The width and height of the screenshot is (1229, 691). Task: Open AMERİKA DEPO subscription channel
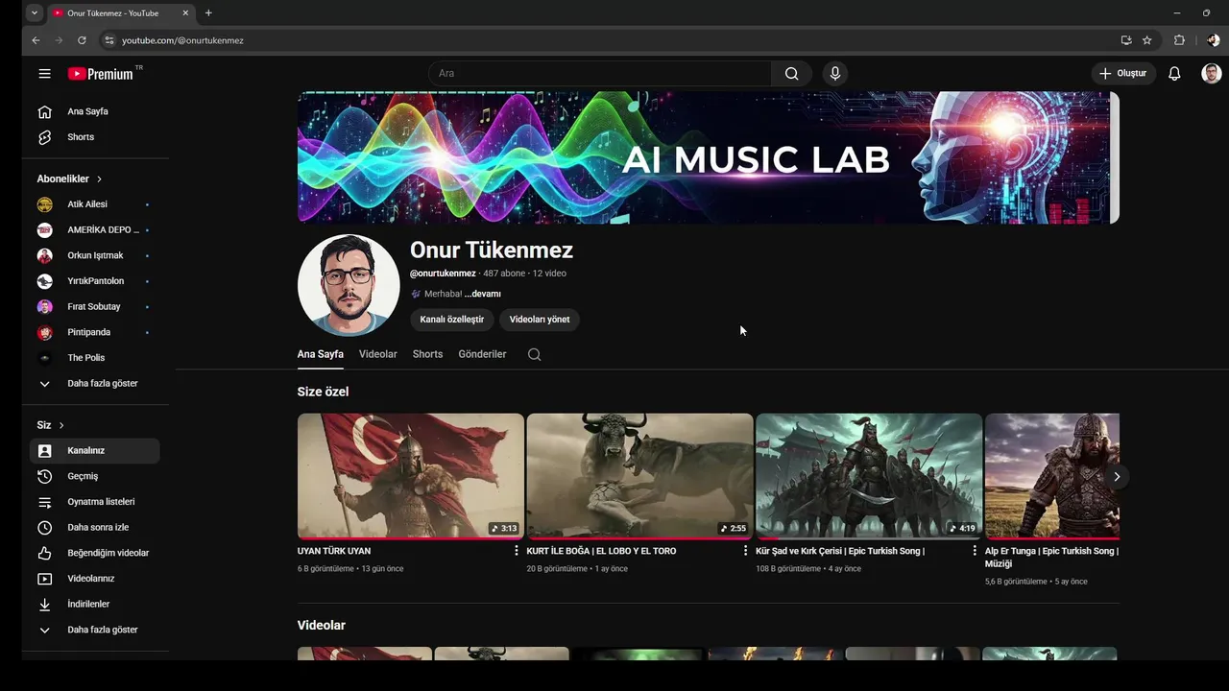point(94,230)
